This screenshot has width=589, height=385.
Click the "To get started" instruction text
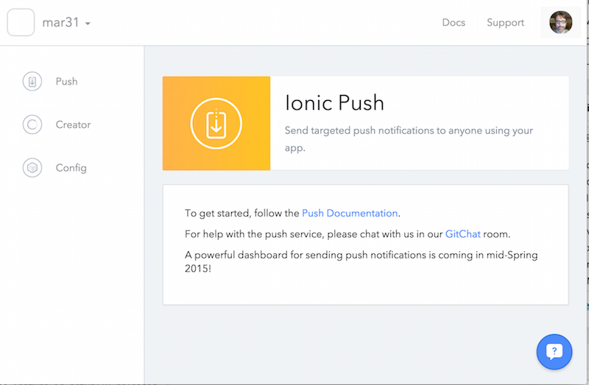(242, 213)
